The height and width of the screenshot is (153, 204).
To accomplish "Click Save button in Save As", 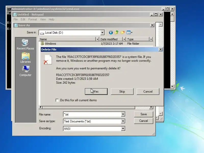I will [x=144, y=114].
